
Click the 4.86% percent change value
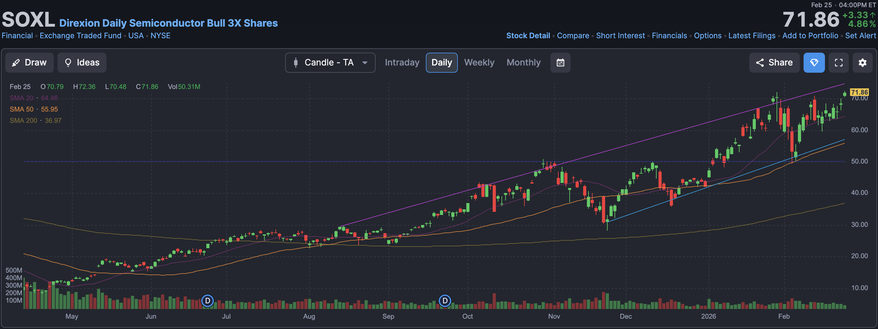pyautogui.click(x=862, y=24)
